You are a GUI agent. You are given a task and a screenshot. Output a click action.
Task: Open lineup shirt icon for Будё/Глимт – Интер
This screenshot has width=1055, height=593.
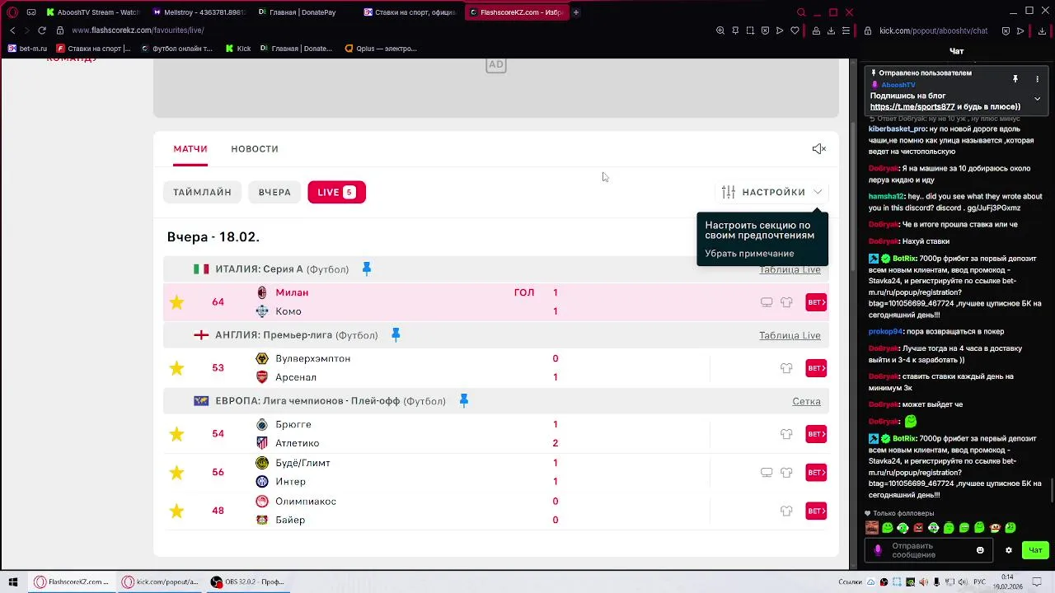pos(786,473)
